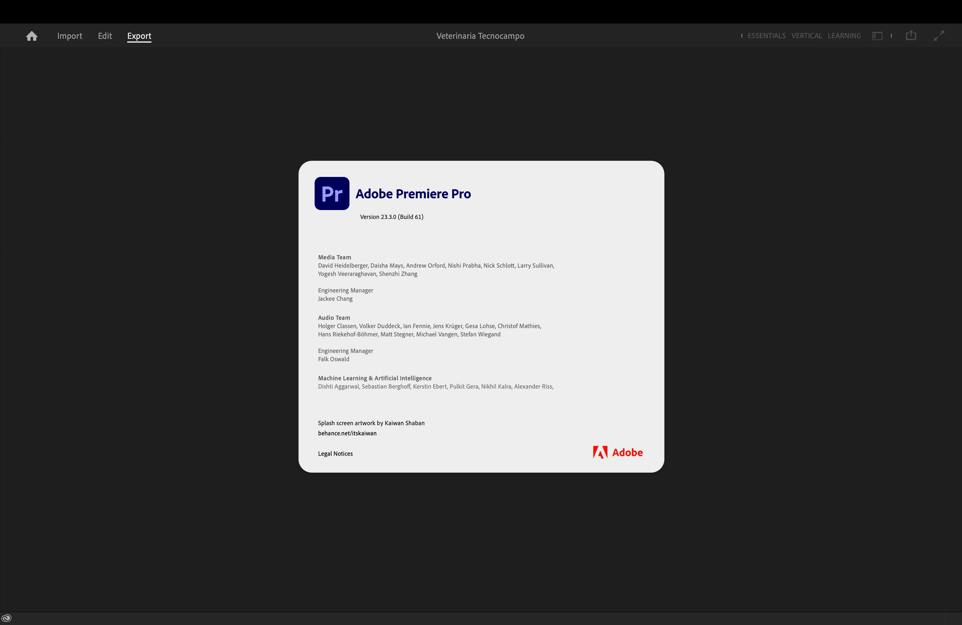Click the Creative Cloud status bar icon

pyautogui.click(x=6, y=618)
